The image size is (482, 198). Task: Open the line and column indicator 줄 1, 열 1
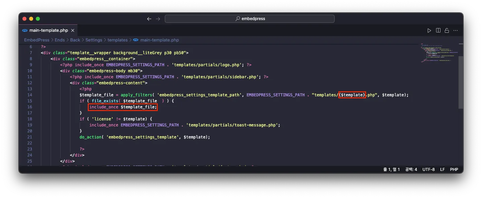[392, 170]
